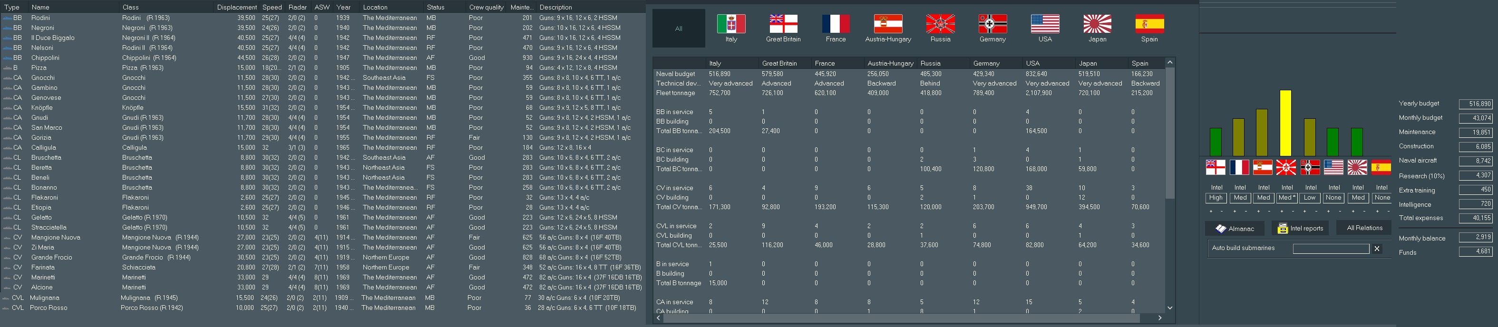Clear Auto build submarines with X

1377,249
